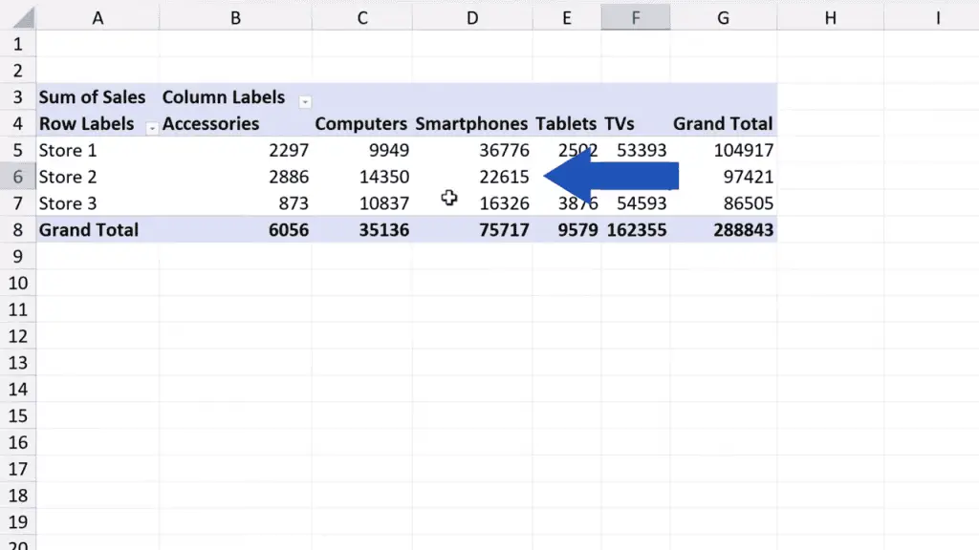Open the Column Labels filter dropdown
Screen dimensions: 979x550
[x=305, y=101]
